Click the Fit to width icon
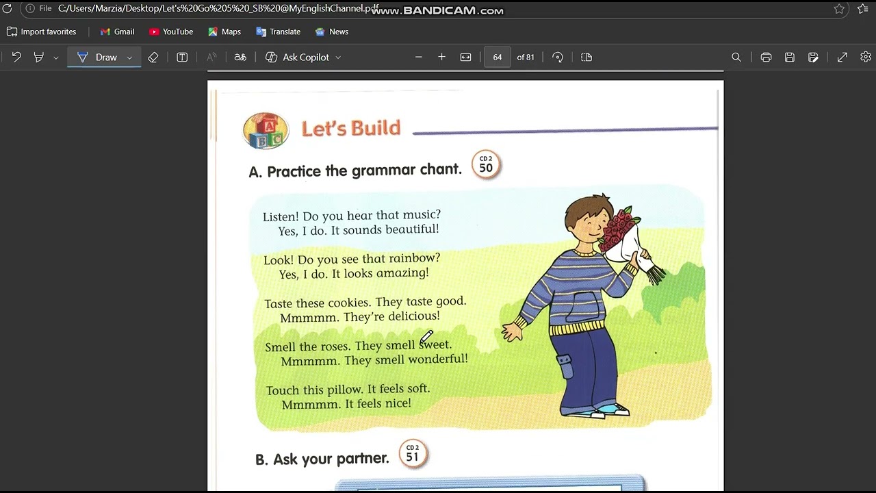Image resolution: width=876 pixels, height=493 pixels. (x=466, y=58)
